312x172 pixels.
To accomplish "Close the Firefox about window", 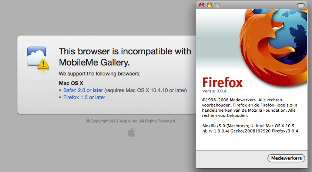I will [x=202, y=5].
